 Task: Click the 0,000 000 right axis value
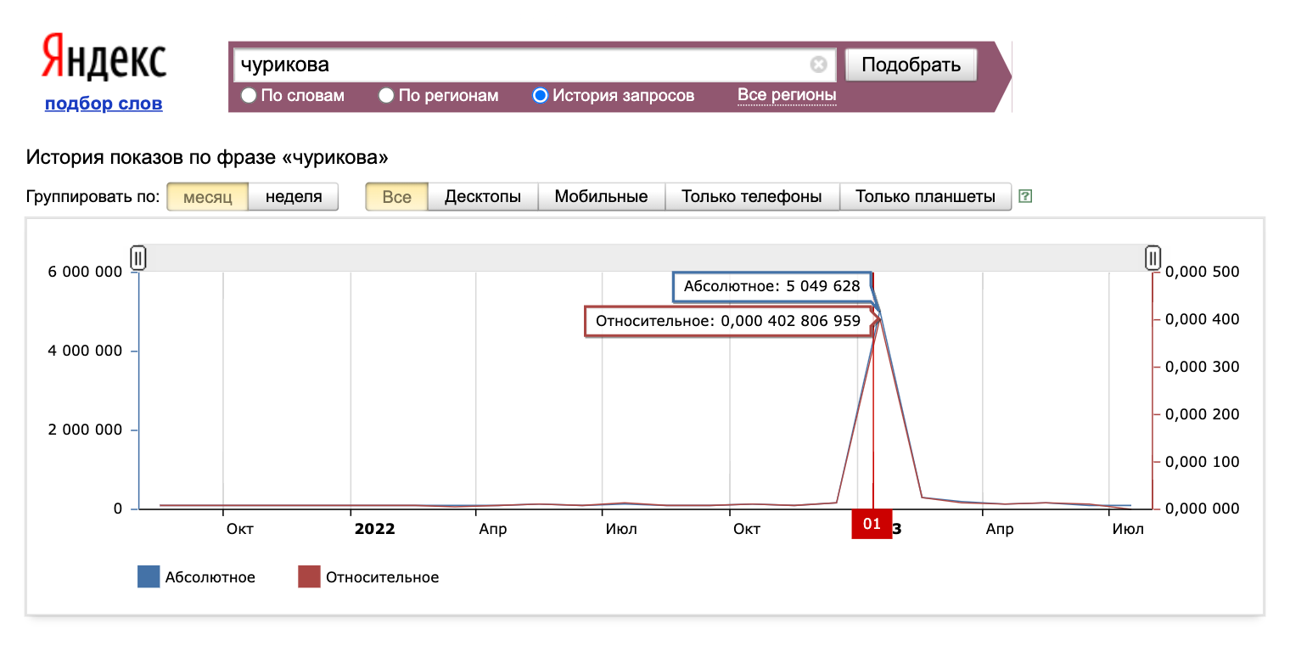tap(1203, 509)
